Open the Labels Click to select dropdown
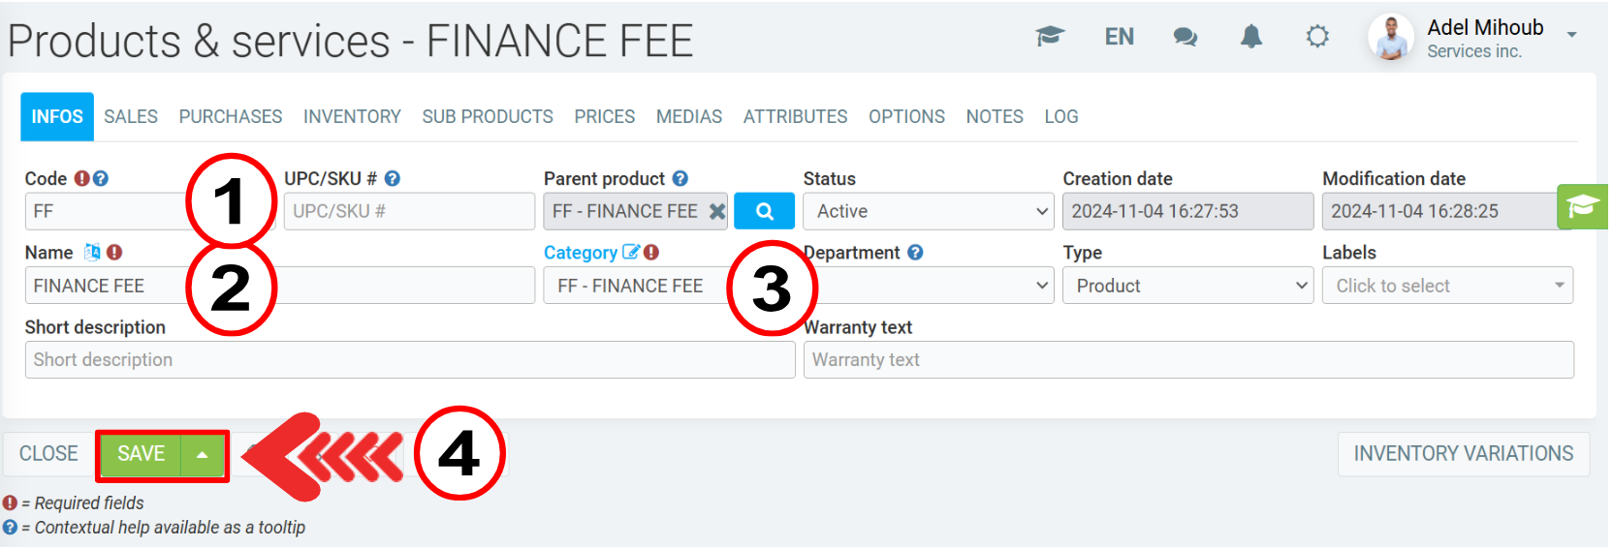Viewport: 1613px width, 548px height. (1447, 286)
